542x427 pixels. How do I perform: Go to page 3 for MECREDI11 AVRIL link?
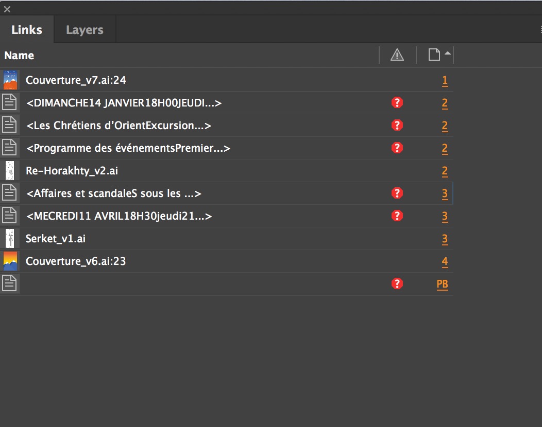click(445, 217)
